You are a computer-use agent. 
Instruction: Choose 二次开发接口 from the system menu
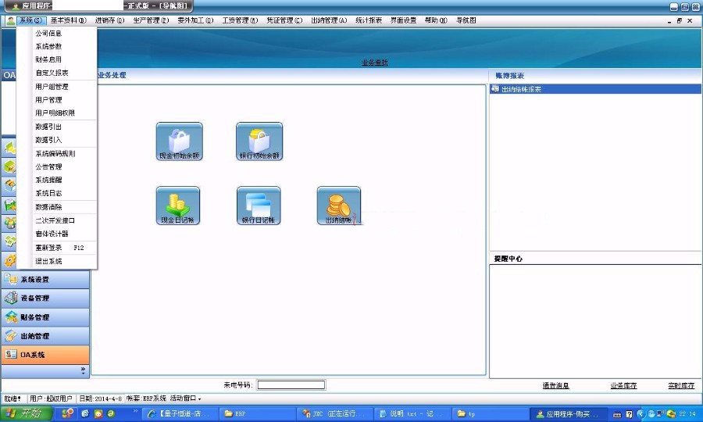point(57,220)
